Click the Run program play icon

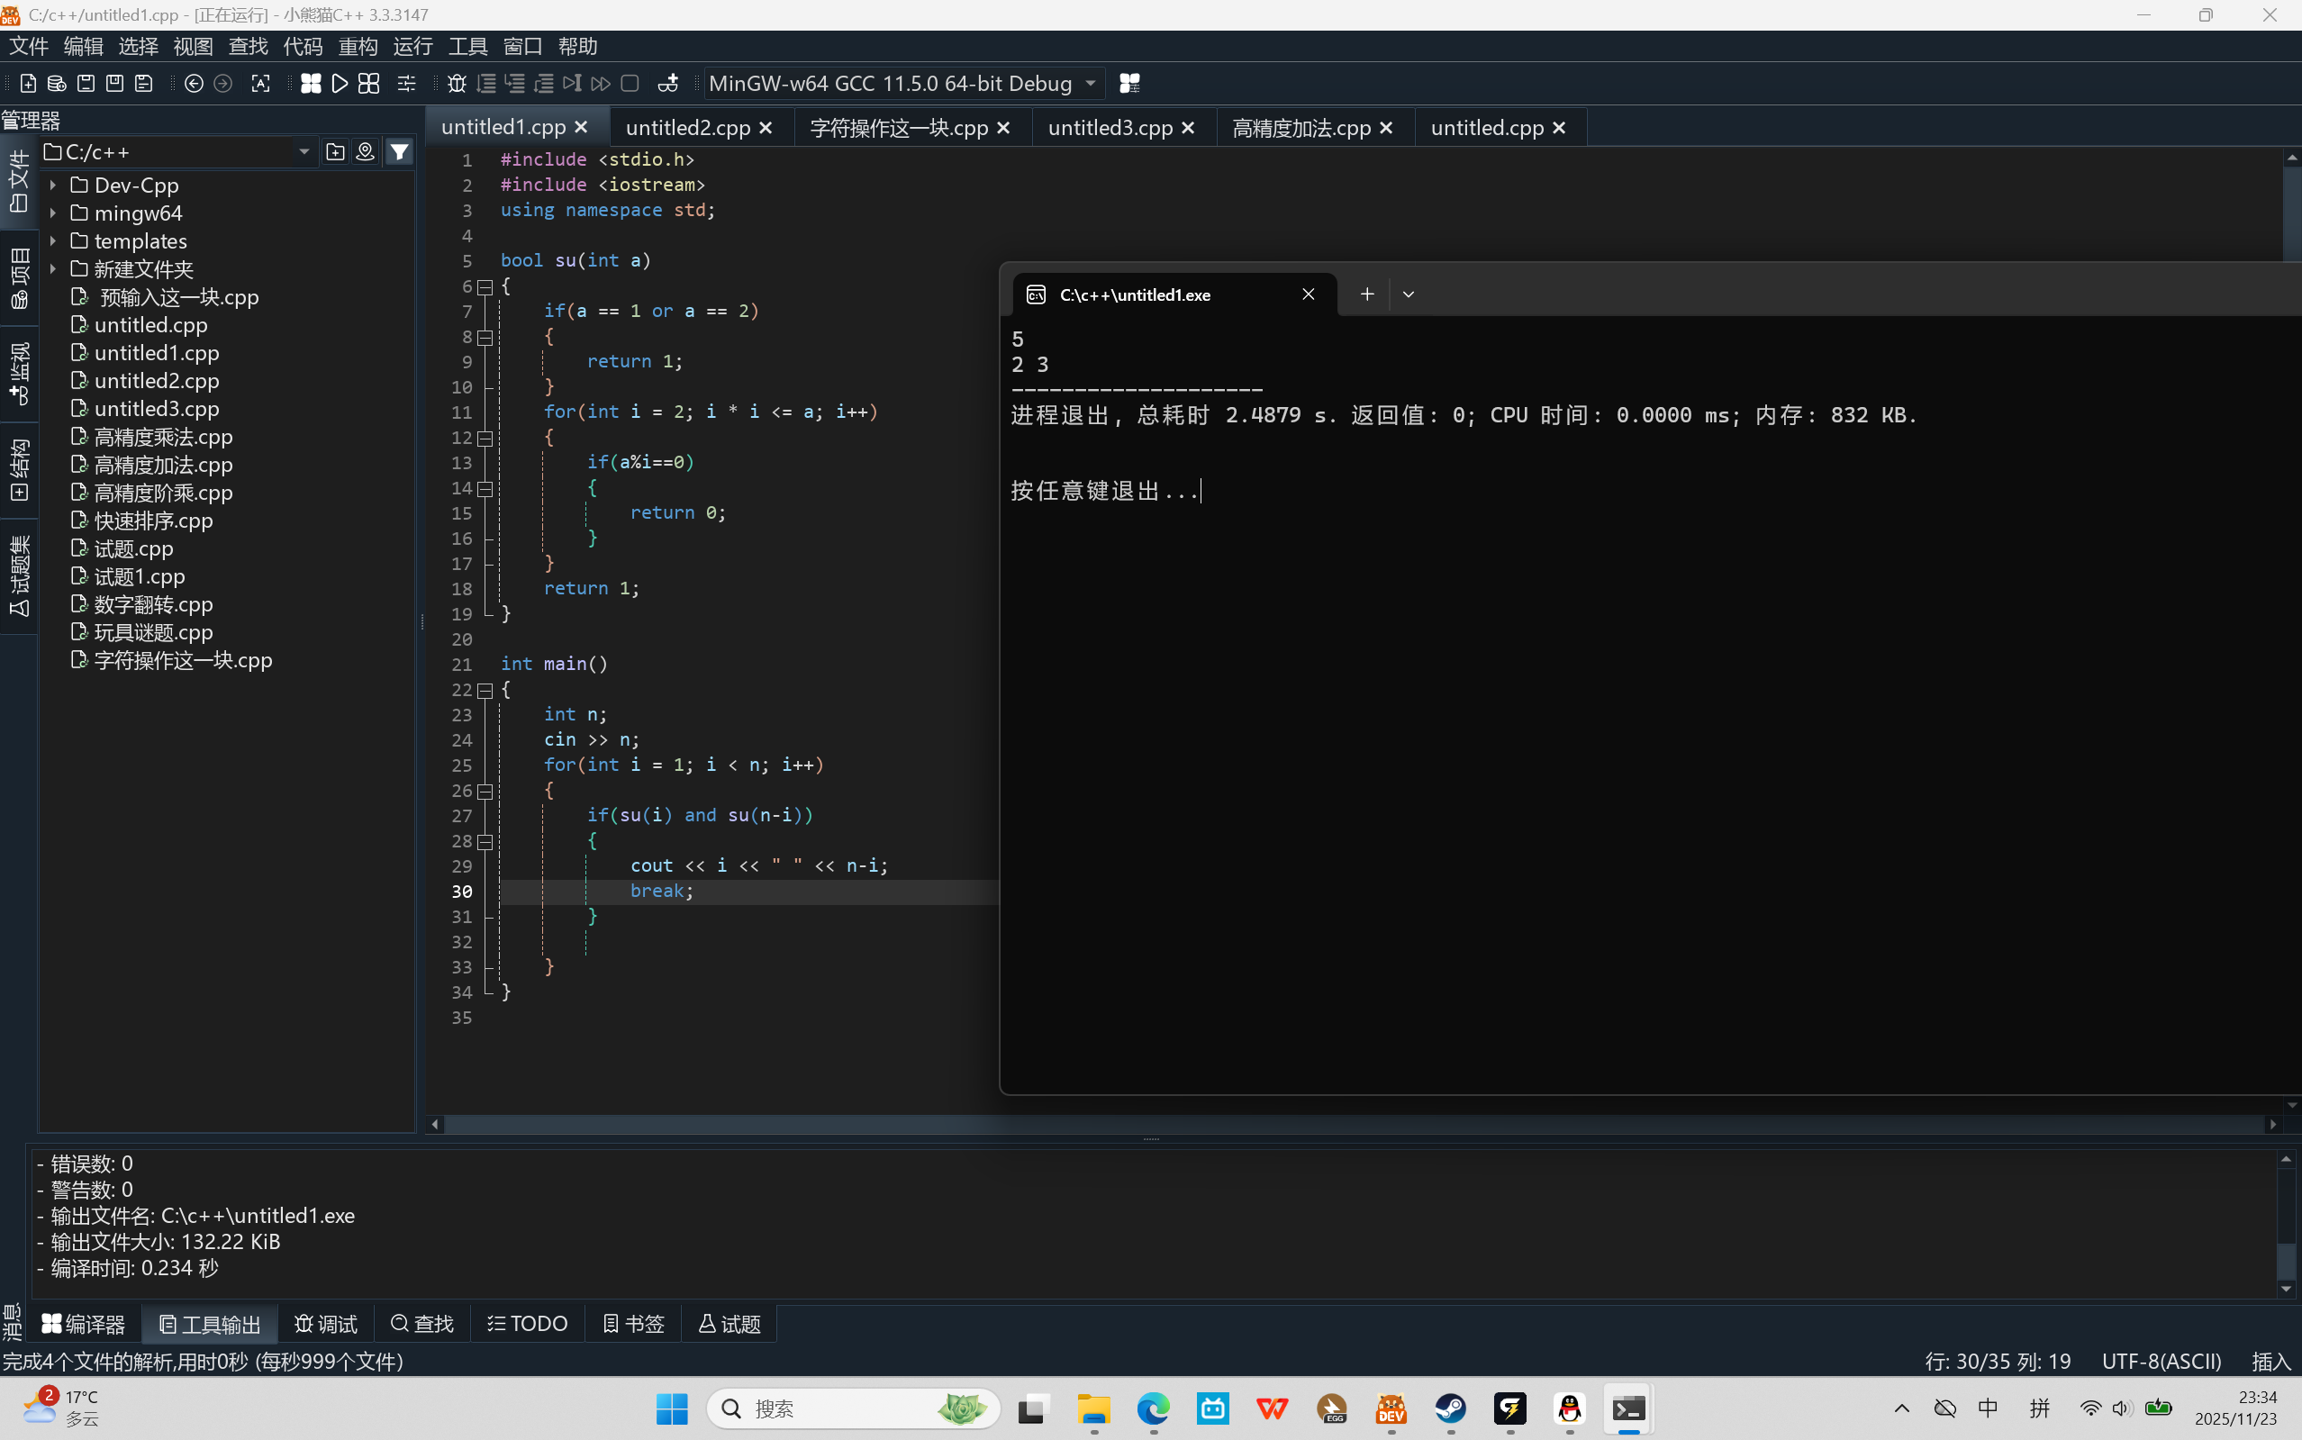[339, 84]
